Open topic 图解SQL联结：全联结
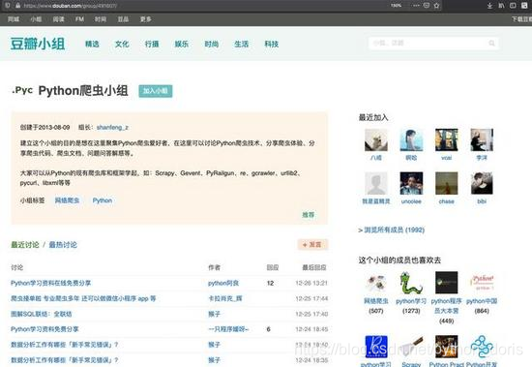Screen dimensions: 532x367 click(x=41, y=314)
